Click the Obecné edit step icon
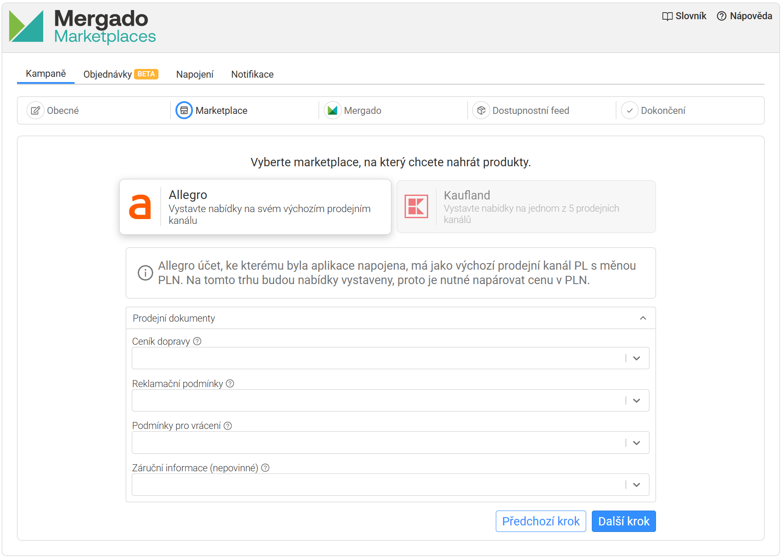 [x=35, y=110]
